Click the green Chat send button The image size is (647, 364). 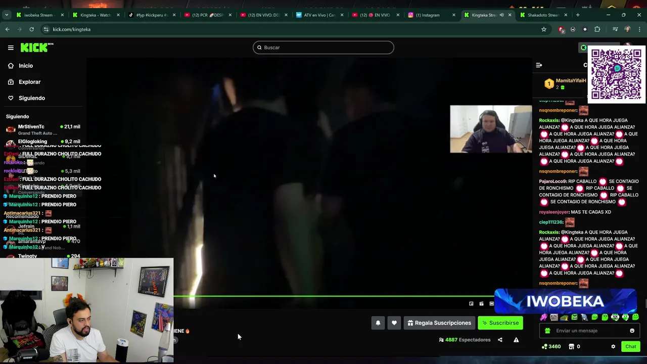point(630,347)
